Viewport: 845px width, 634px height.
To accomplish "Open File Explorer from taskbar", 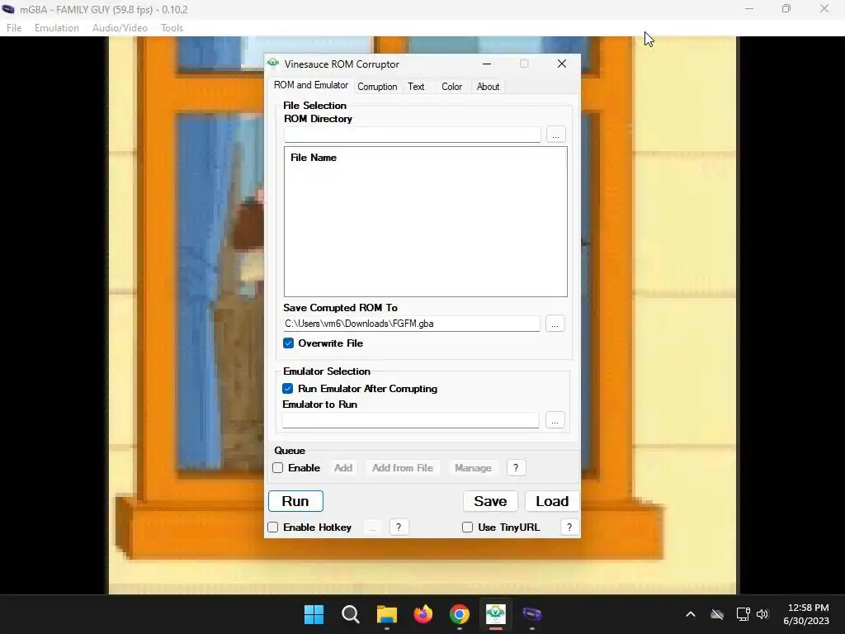I will [386, 614].
